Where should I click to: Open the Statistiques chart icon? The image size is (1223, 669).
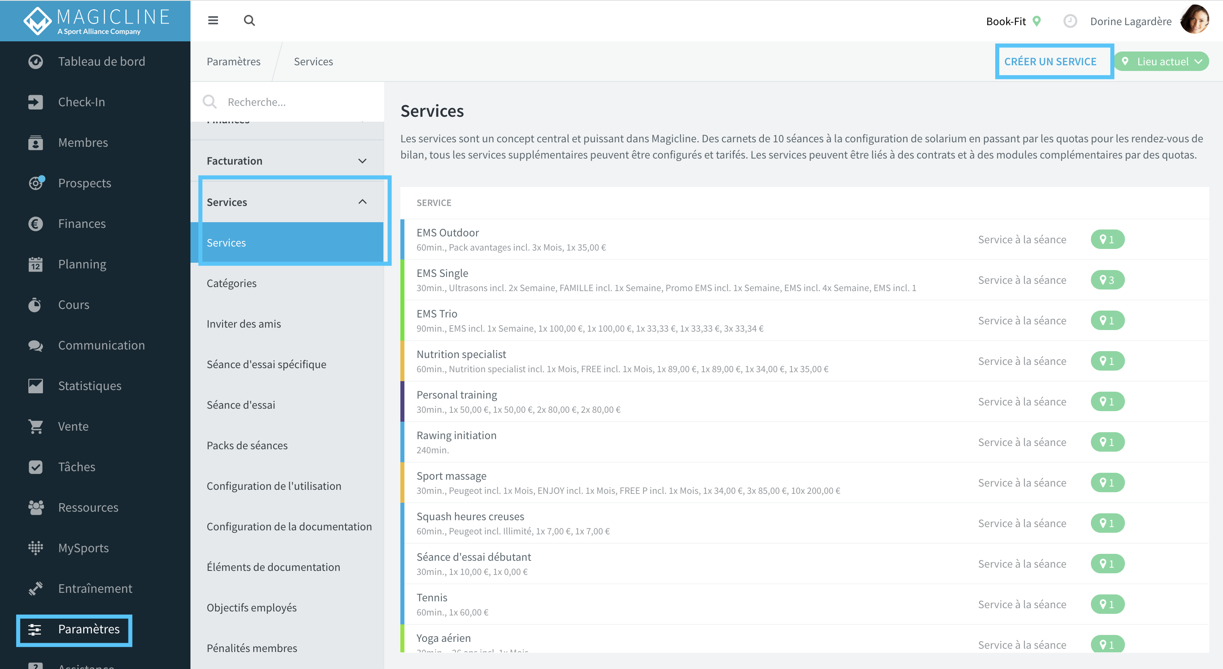[36, 386]
